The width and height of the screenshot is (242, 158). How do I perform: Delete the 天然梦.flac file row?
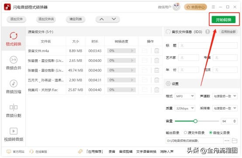click(x=157, y=90)
